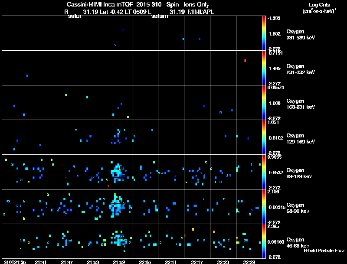Click the "21:47" time axis label

click(x=67, y=262)
